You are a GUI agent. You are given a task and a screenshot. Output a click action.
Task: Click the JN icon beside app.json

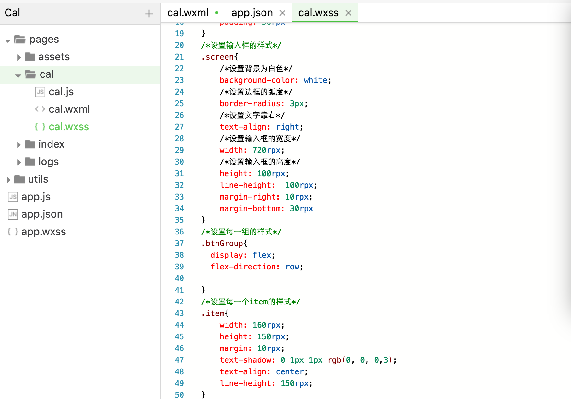pos(13,214)
